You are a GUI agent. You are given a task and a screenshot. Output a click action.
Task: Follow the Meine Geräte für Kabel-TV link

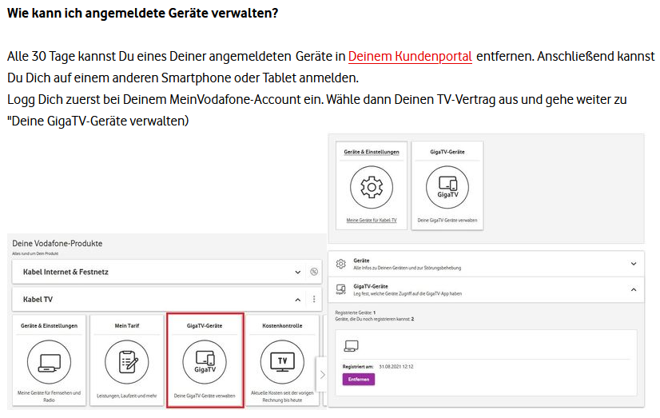pos(372,219)
